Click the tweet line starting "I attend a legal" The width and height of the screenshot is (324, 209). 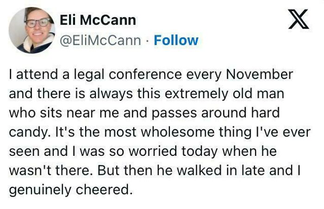point(151,74)
